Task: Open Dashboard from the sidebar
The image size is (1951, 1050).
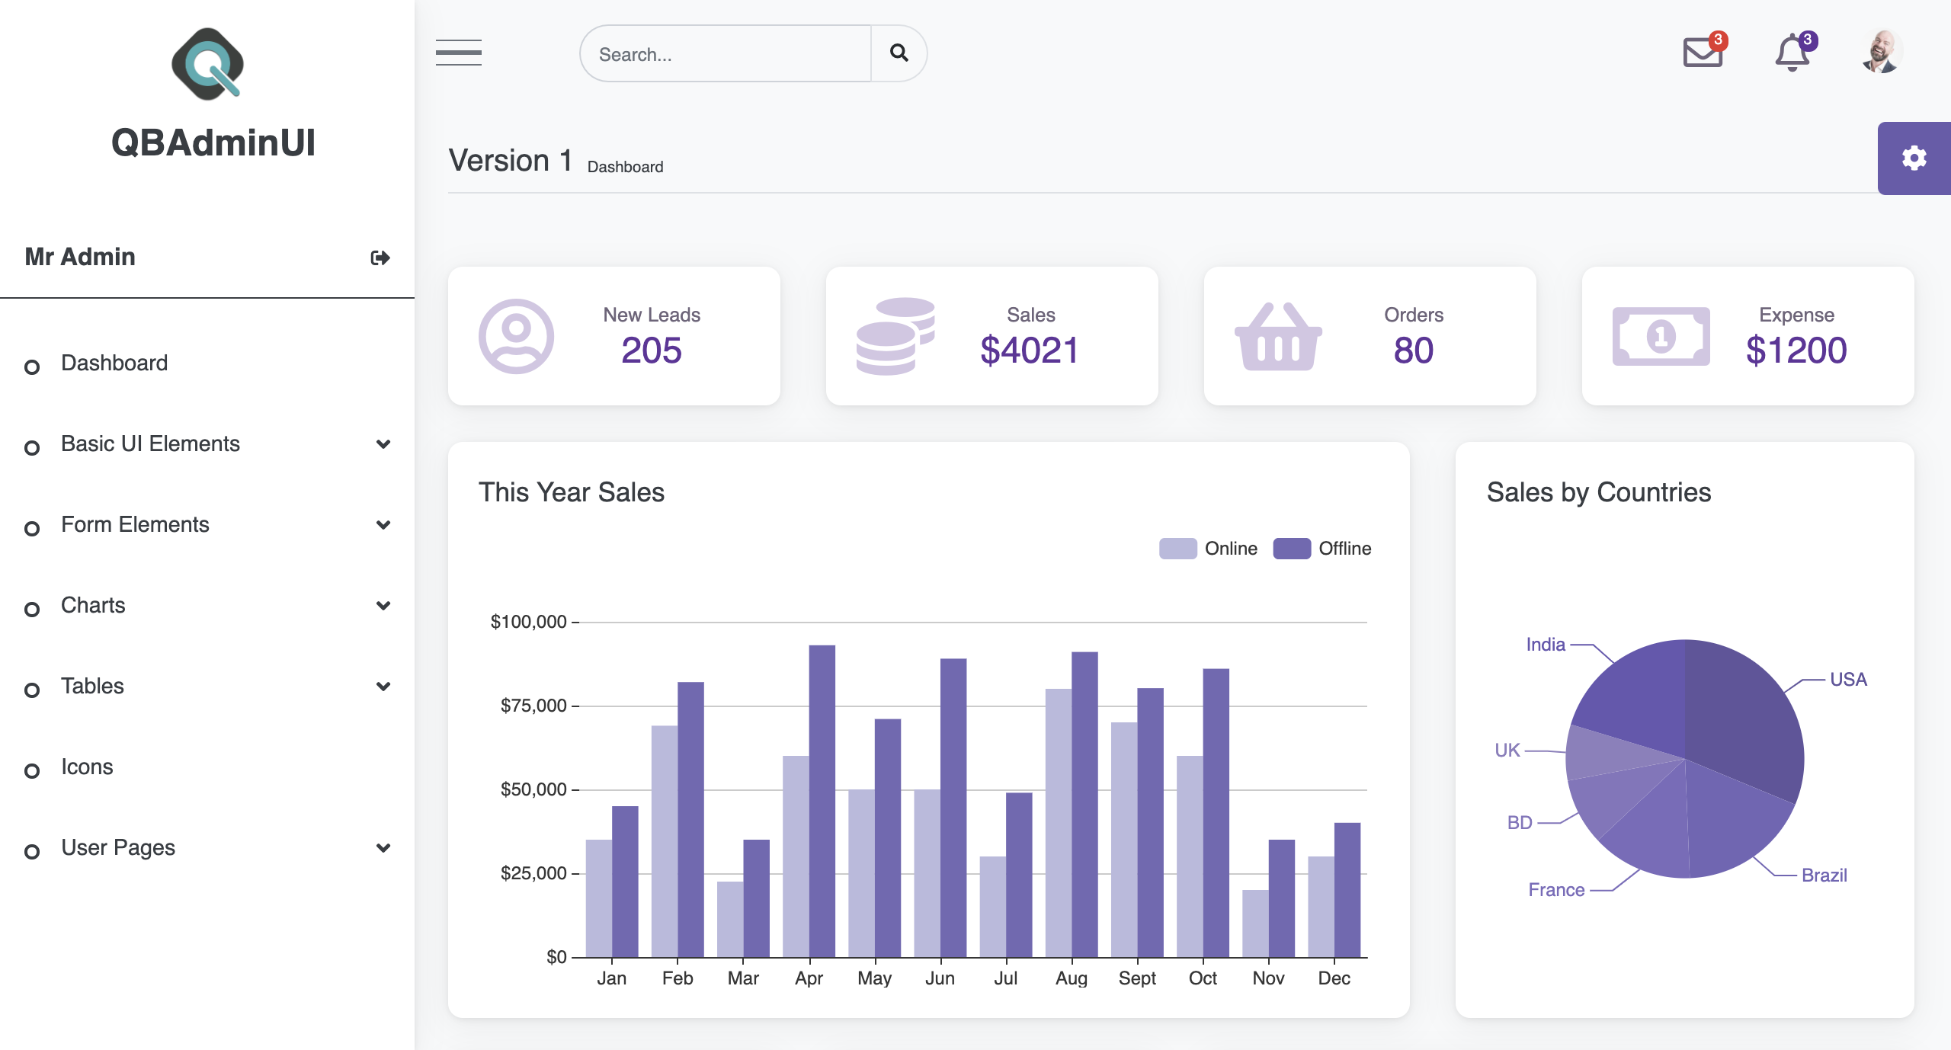Action: click(x=114, y=363)
